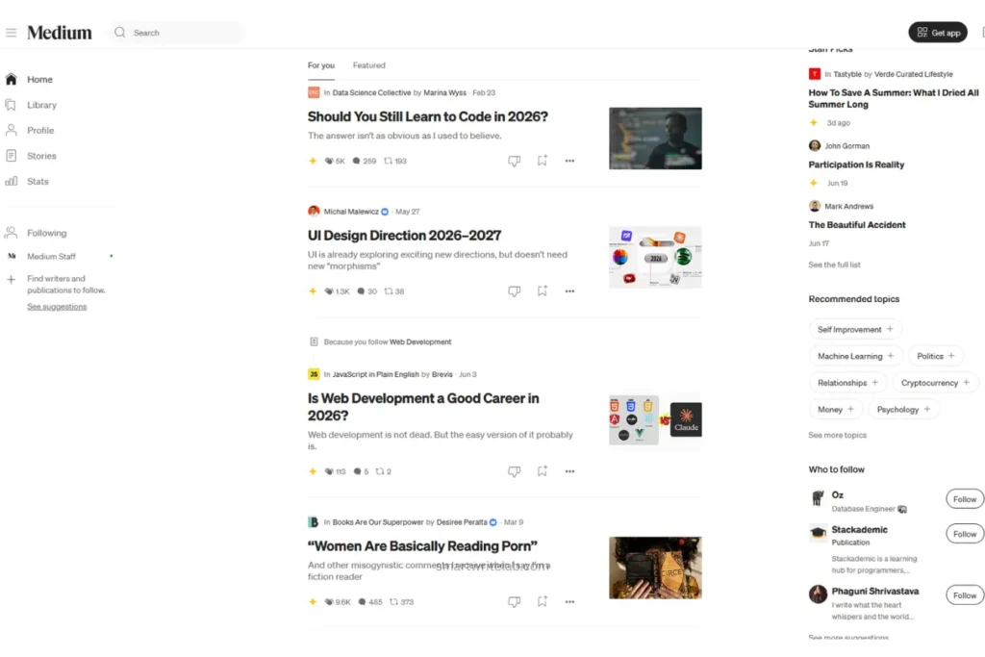Image resolution: width=985 pixels, height=657 pixels.
Task: Open article Is Web Development a Good Career
Action: (x=423, y=406)
